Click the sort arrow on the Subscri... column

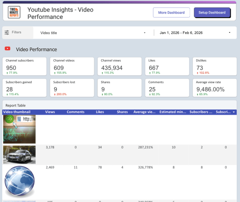234,112
